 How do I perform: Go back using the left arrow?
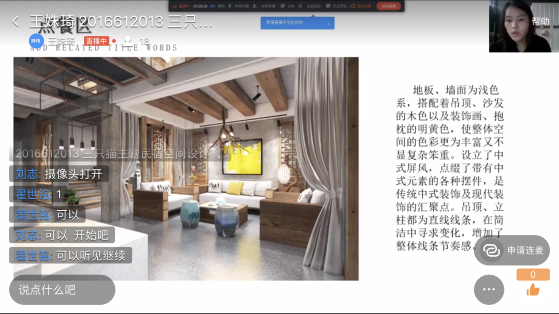(x=16, y=21)
